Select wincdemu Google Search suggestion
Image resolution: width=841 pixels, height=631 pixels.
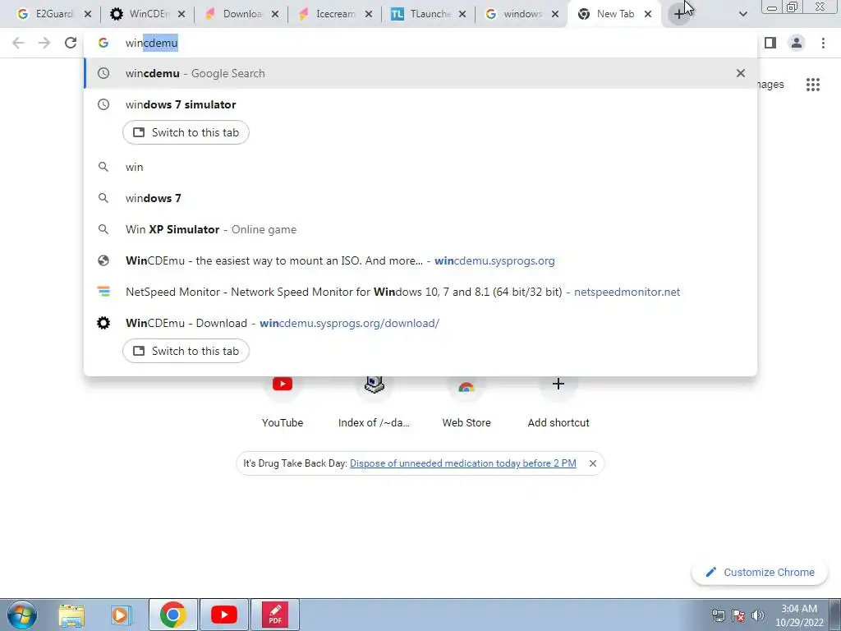(420, 73)
